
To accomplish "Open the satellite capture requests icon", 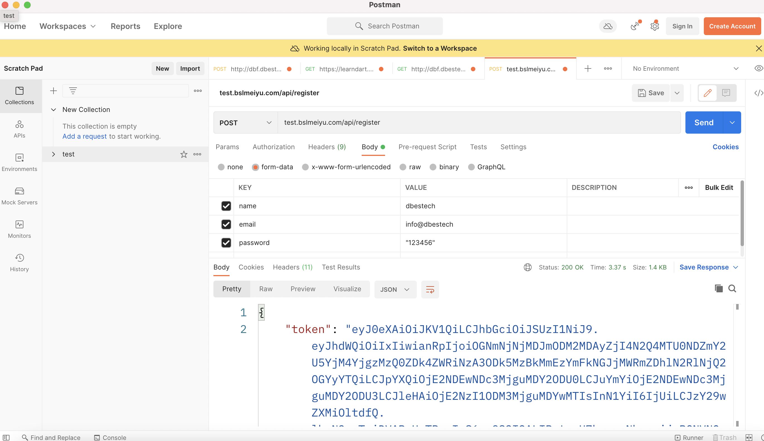I will point(636,26).
